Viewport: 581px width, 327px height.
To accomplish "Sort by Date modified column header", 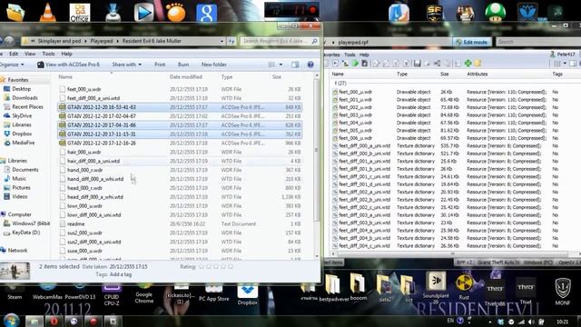I will click(x=185, y=76).
